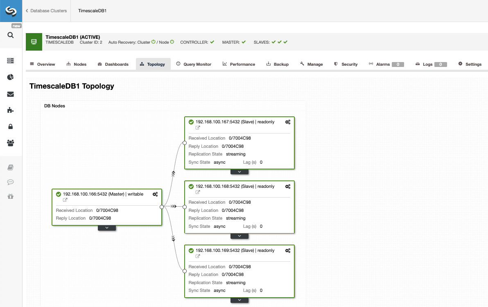This screenshot has height=307, width=488.
Task: Select the Topology tab
Action: [153, 64]
